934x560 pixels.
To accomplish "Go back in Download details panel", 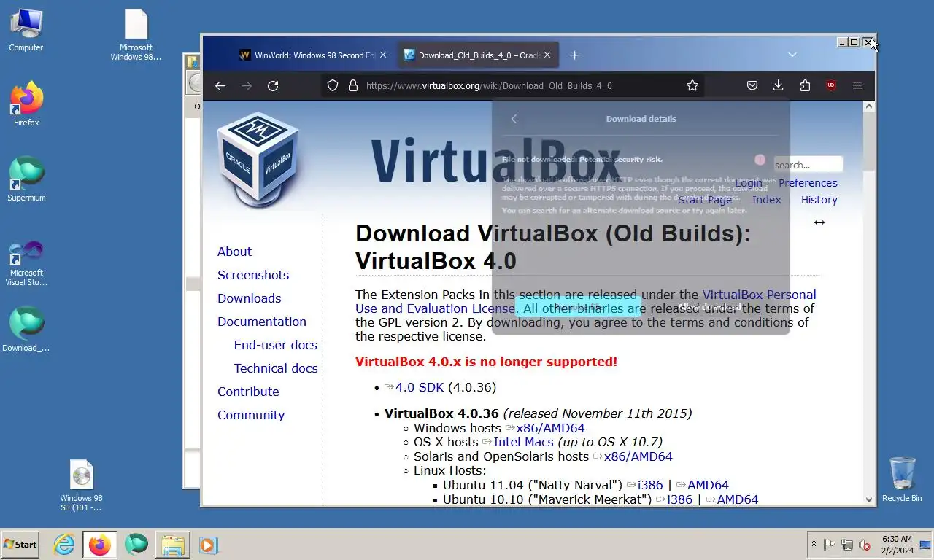I will pyautogui.click(x=514, y=119).
